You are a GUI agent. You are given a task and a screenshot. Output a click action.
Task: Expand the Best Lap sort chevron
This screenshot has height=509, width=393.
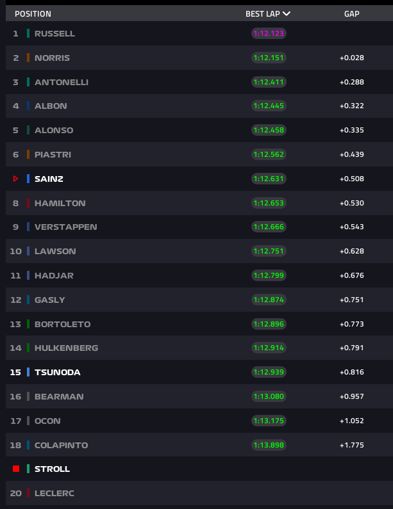287,13
